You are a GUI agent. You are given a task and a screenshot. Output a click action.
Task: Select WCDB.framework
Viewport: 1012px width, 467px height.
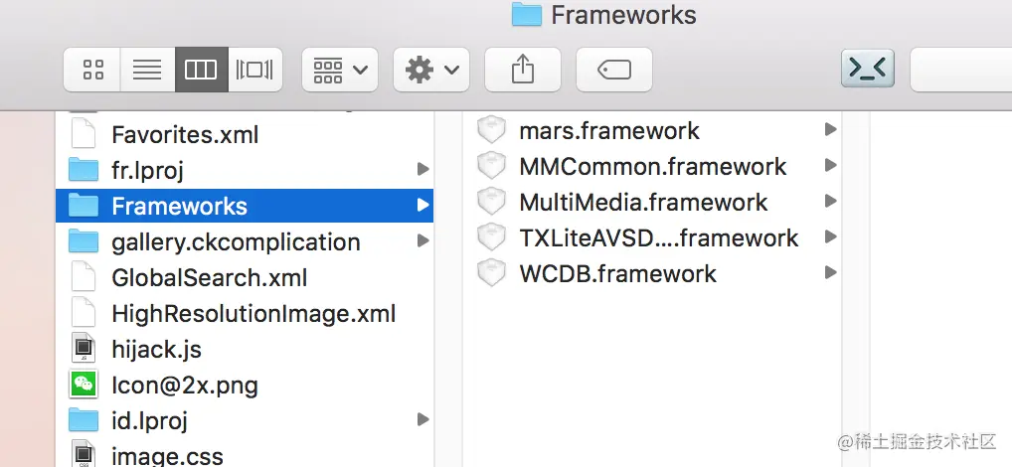tap(652, 273)
